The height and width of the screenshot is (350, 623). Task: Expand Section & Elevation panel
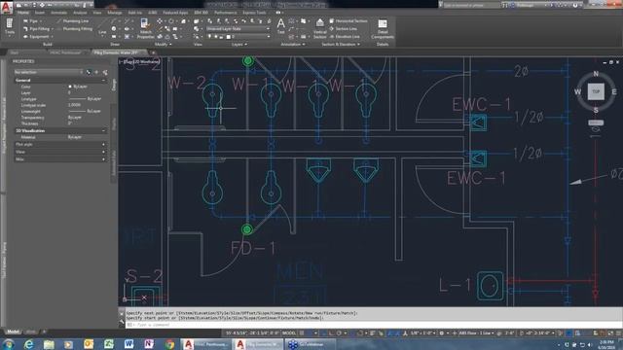(x=341, y=45)
